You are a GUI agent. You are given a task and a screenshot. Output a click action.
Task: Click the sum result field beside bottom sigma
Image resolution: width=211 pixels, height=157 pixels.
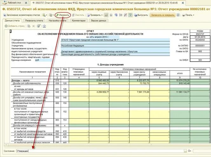point(202,151)
